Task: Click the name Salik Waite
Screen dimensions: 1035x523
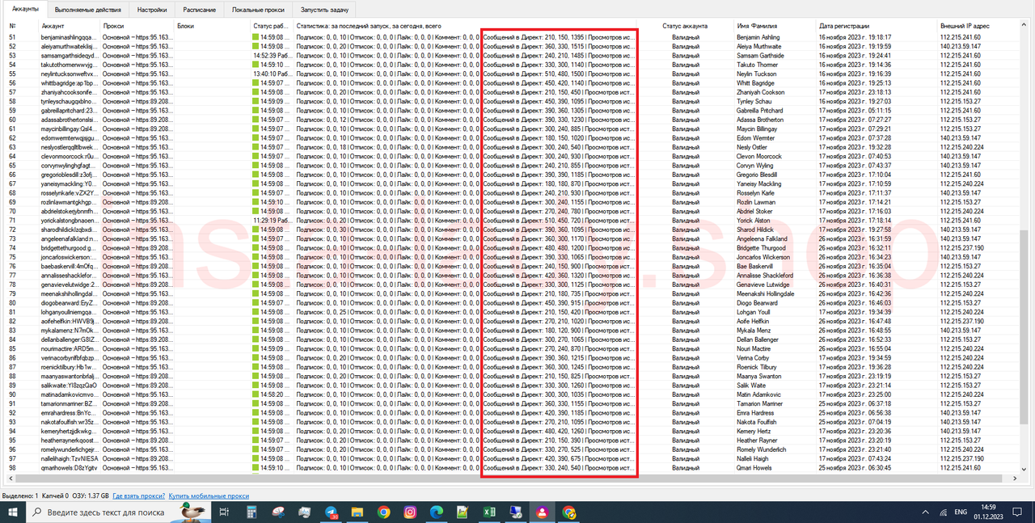Action: pyautogui.click(x=750, y=386)
